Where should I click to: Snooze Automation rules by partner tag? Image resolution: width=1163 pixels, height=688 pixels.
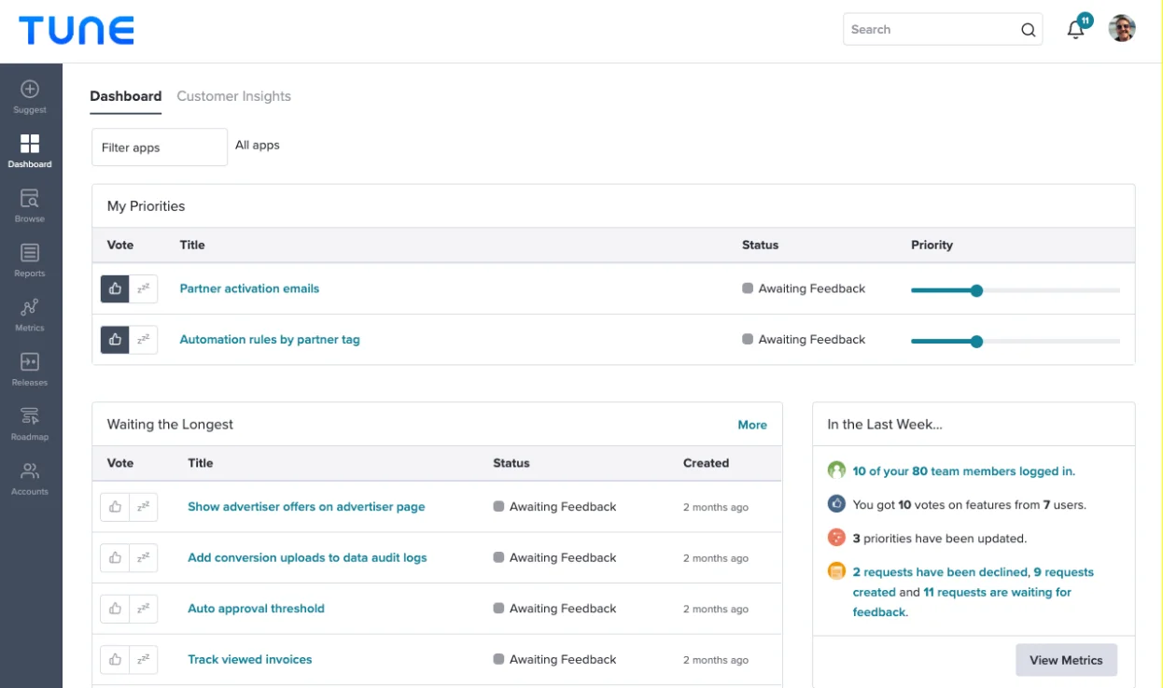144,340
